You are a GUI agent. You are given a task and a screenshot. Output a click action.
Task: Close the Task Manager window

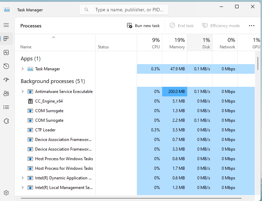(x=253, y=7)
